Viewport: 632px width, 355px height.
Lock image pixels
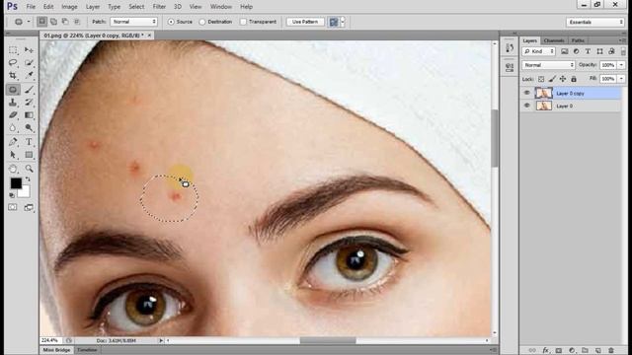pyautogui.click(x=552, y=79)
